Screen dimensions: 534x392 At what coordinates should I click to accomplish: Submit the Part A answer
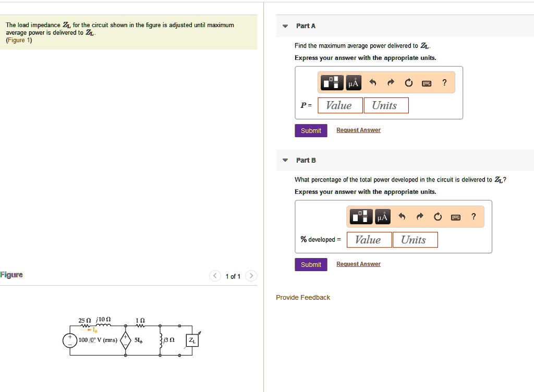point(311,130)
